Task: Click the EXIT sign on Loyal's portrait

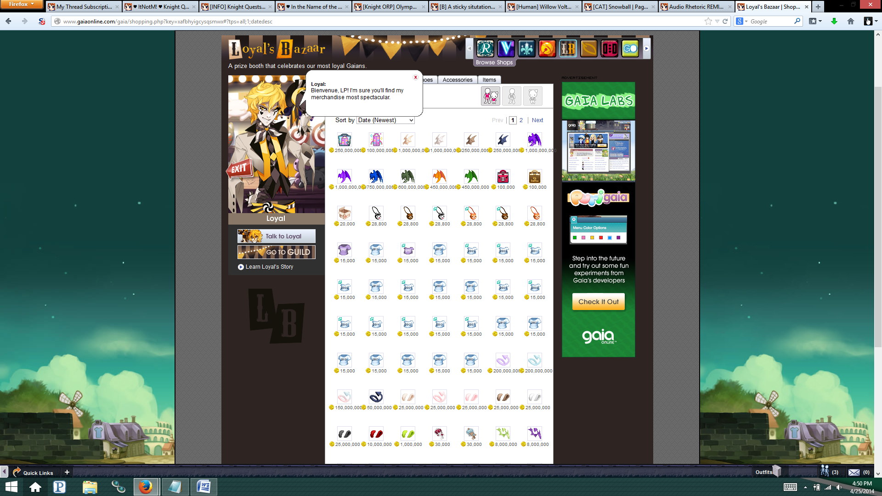Action: 240,169
